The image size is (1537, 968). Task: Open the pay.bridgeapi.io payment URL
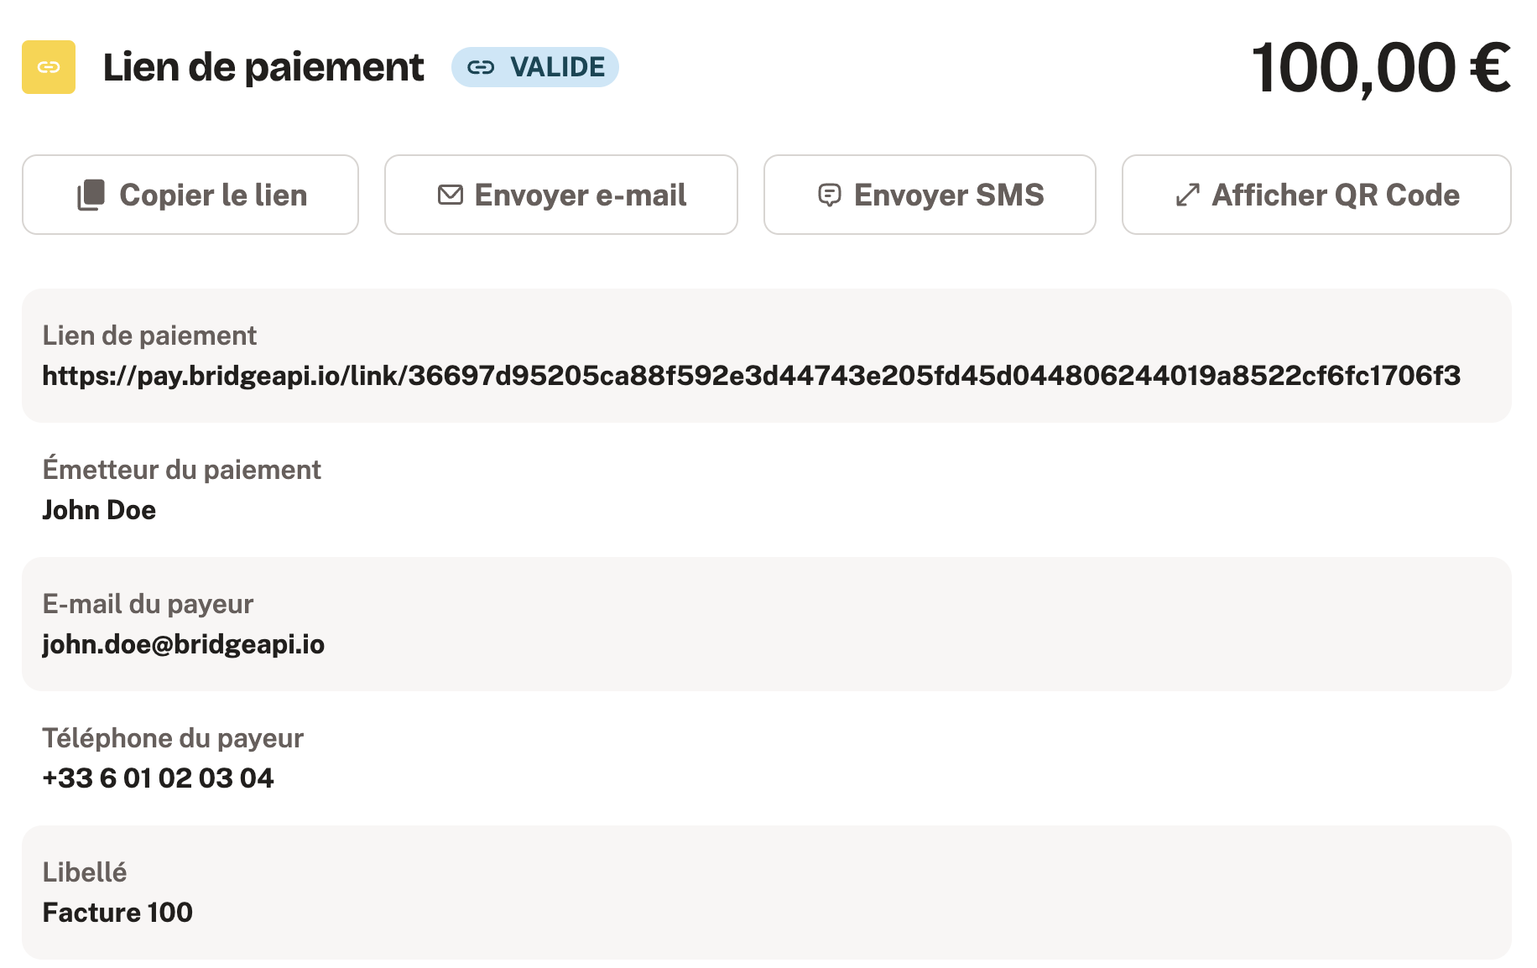(x=752, y=375)
